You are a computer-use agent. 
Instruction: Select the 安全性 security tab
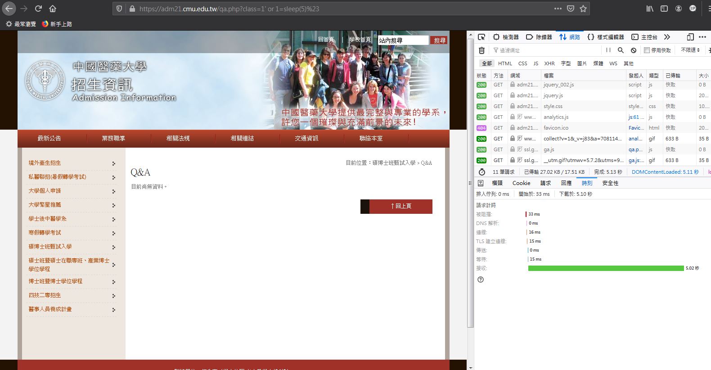point(610,183)
